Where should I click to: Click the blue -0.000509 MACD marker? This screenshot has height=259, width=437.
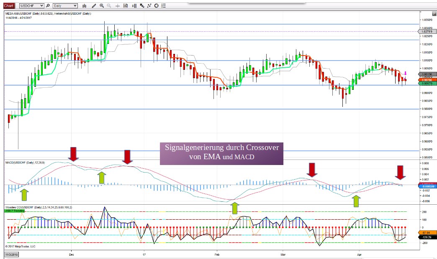pos(428,186)
